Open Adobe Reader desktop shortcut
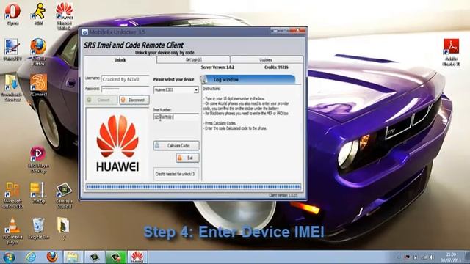Screen dimensions: 470x264 pyautogui.click(x=451, y=52)
